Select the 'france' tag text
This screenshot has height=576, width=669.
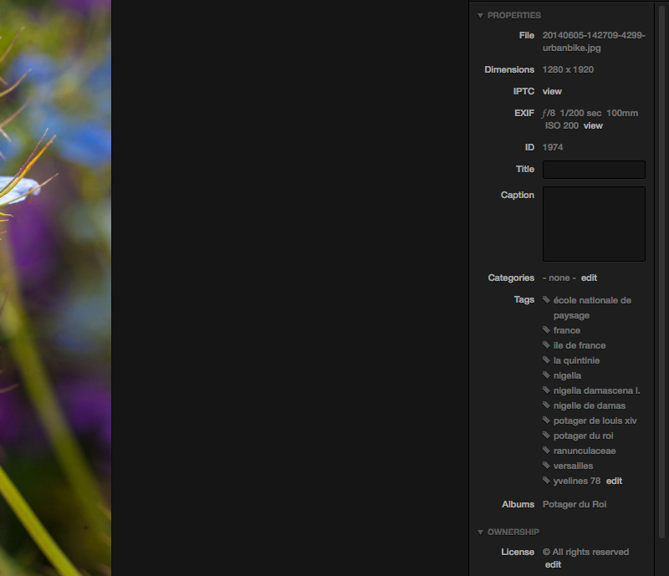567,330
